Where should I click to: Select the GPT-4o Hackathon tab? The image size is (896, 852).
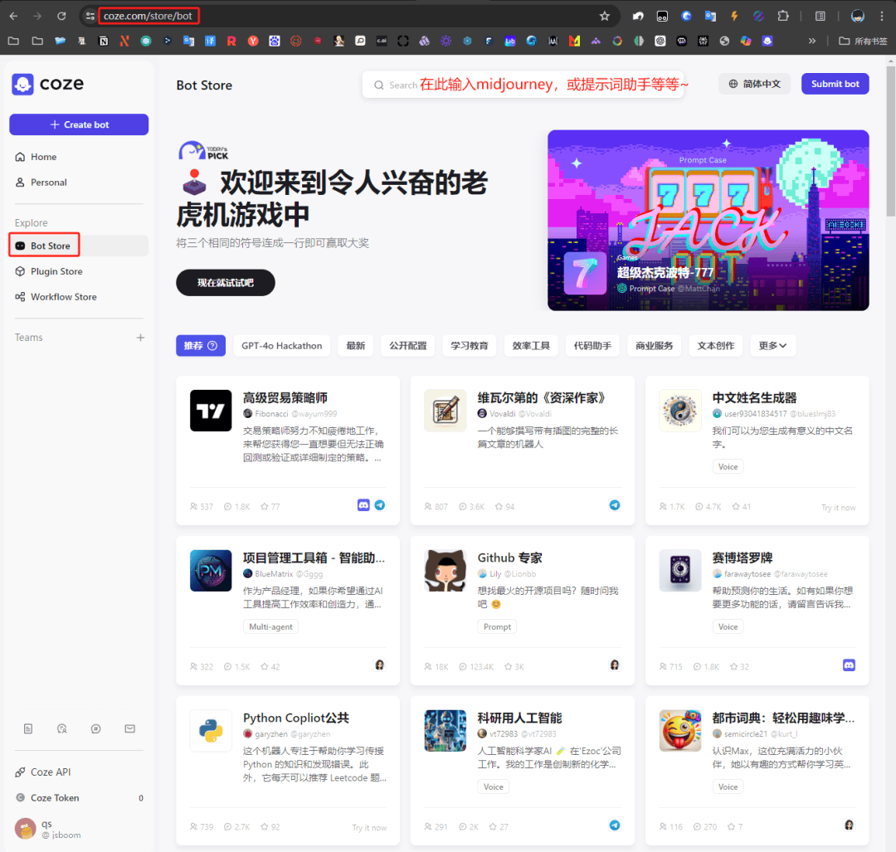click(x=281, y=346)
